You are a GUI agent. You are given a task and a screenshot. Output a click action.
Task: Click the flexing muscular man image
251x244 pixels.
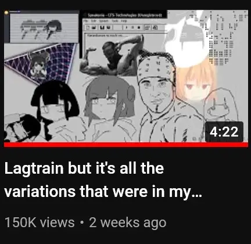[x=112, y=56]
